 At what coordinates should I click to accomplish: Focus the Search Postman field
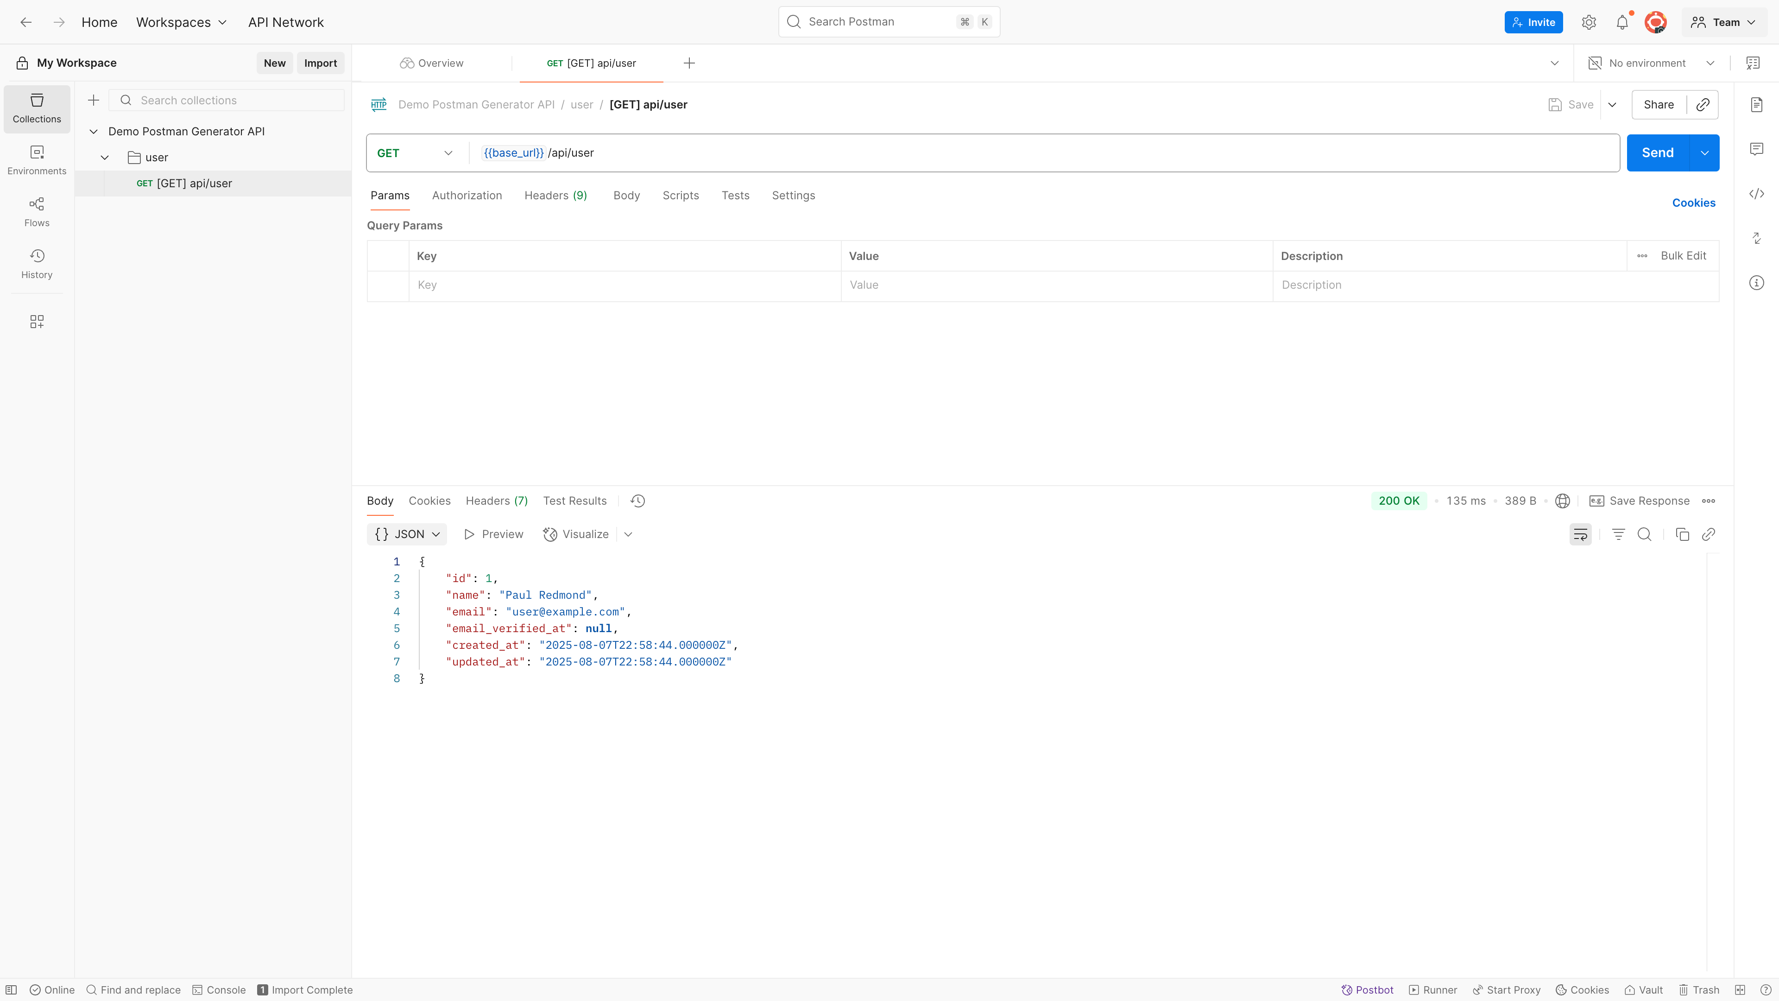click(x=889, y=22)
